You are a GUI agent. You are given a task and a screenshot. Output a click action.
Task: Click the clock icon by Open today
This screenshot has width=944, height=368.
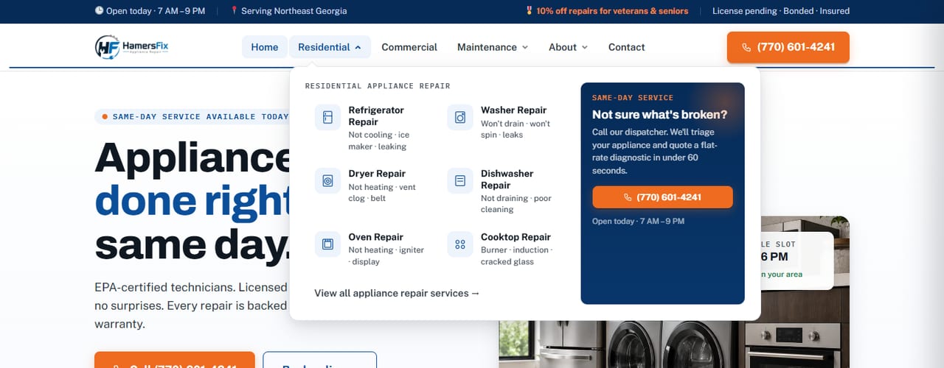tap(100, 11)
